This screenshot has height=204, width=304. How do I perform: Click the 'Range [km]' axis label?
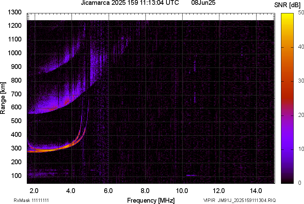3,98
